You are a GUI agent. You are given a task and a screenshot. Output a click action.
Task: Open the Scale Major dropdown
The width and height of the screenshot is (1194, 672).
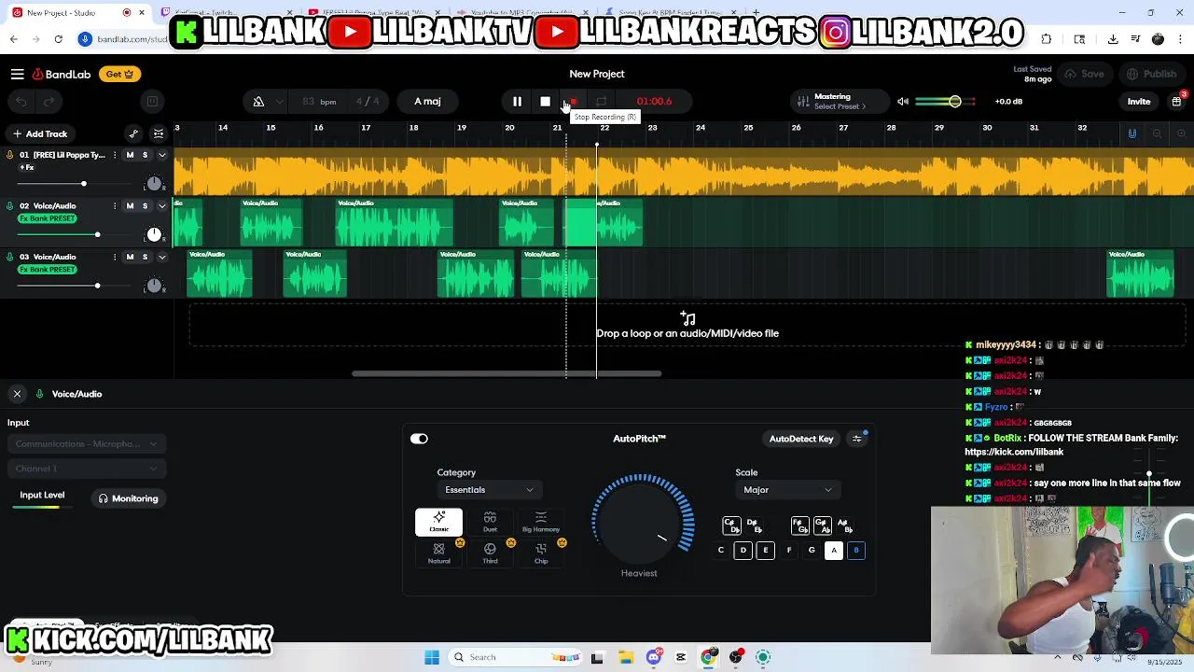point(786,490)
